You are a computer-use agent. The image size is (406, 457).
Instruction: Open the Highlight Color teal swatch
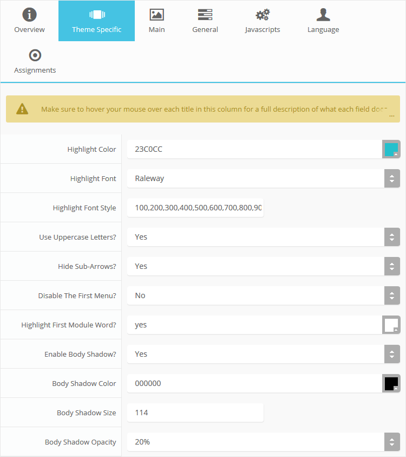click(x=391, y=149)
